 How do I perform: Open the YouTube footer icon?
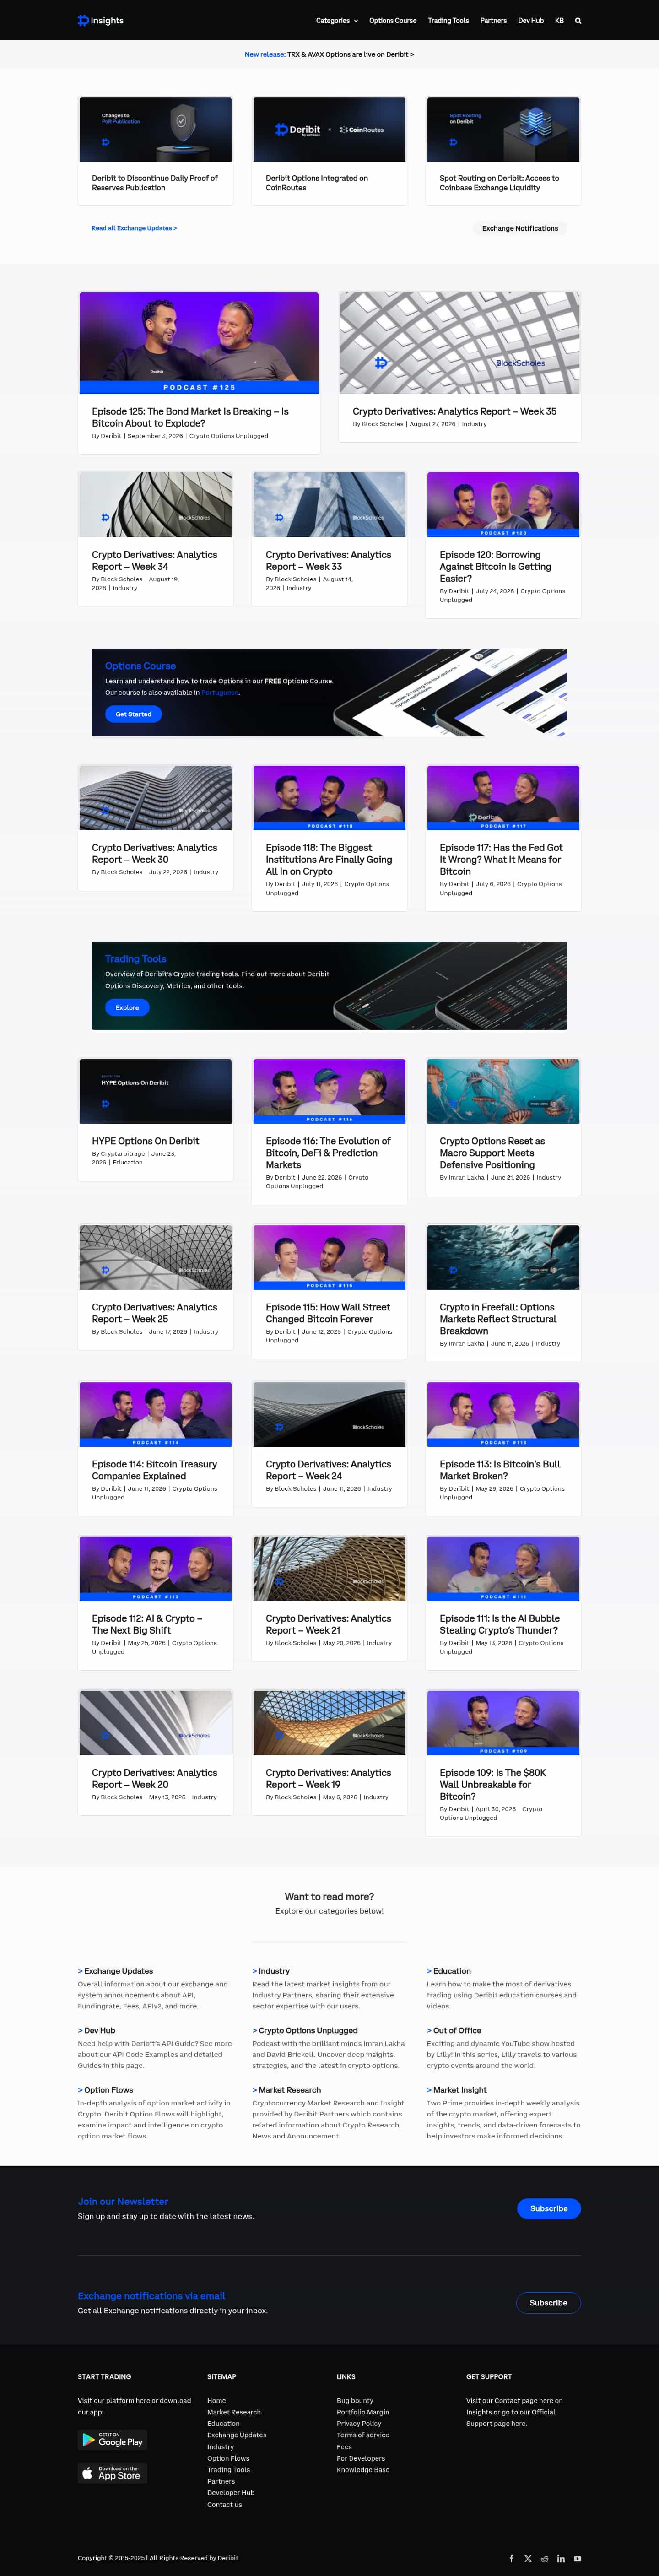click(x=577, y=2558)
